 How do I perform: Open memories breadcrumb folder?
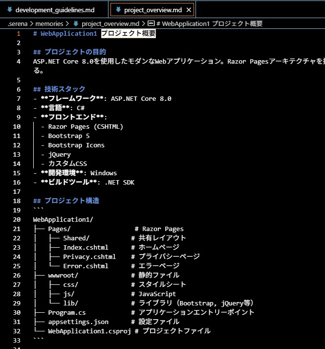pyautogui.click(x=49, y=23)
